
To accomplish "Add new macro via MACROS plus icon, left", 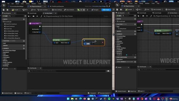I will (24, 45).
